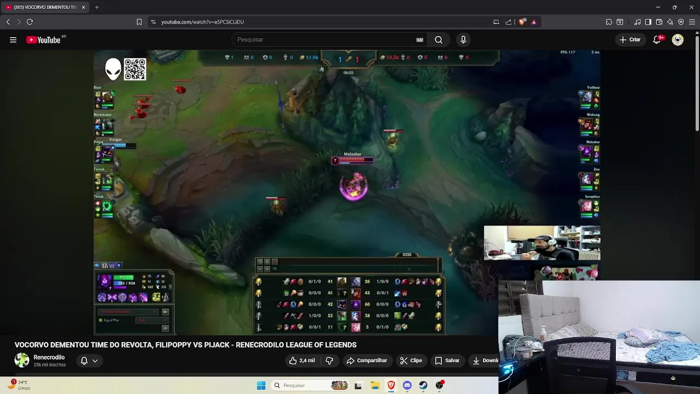Bookmark this page in address bar

point(139,22)
